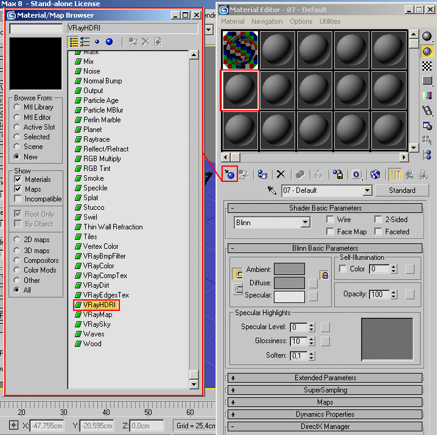
Task: Click the Material Editor Options icon
Action: [427, 125]
